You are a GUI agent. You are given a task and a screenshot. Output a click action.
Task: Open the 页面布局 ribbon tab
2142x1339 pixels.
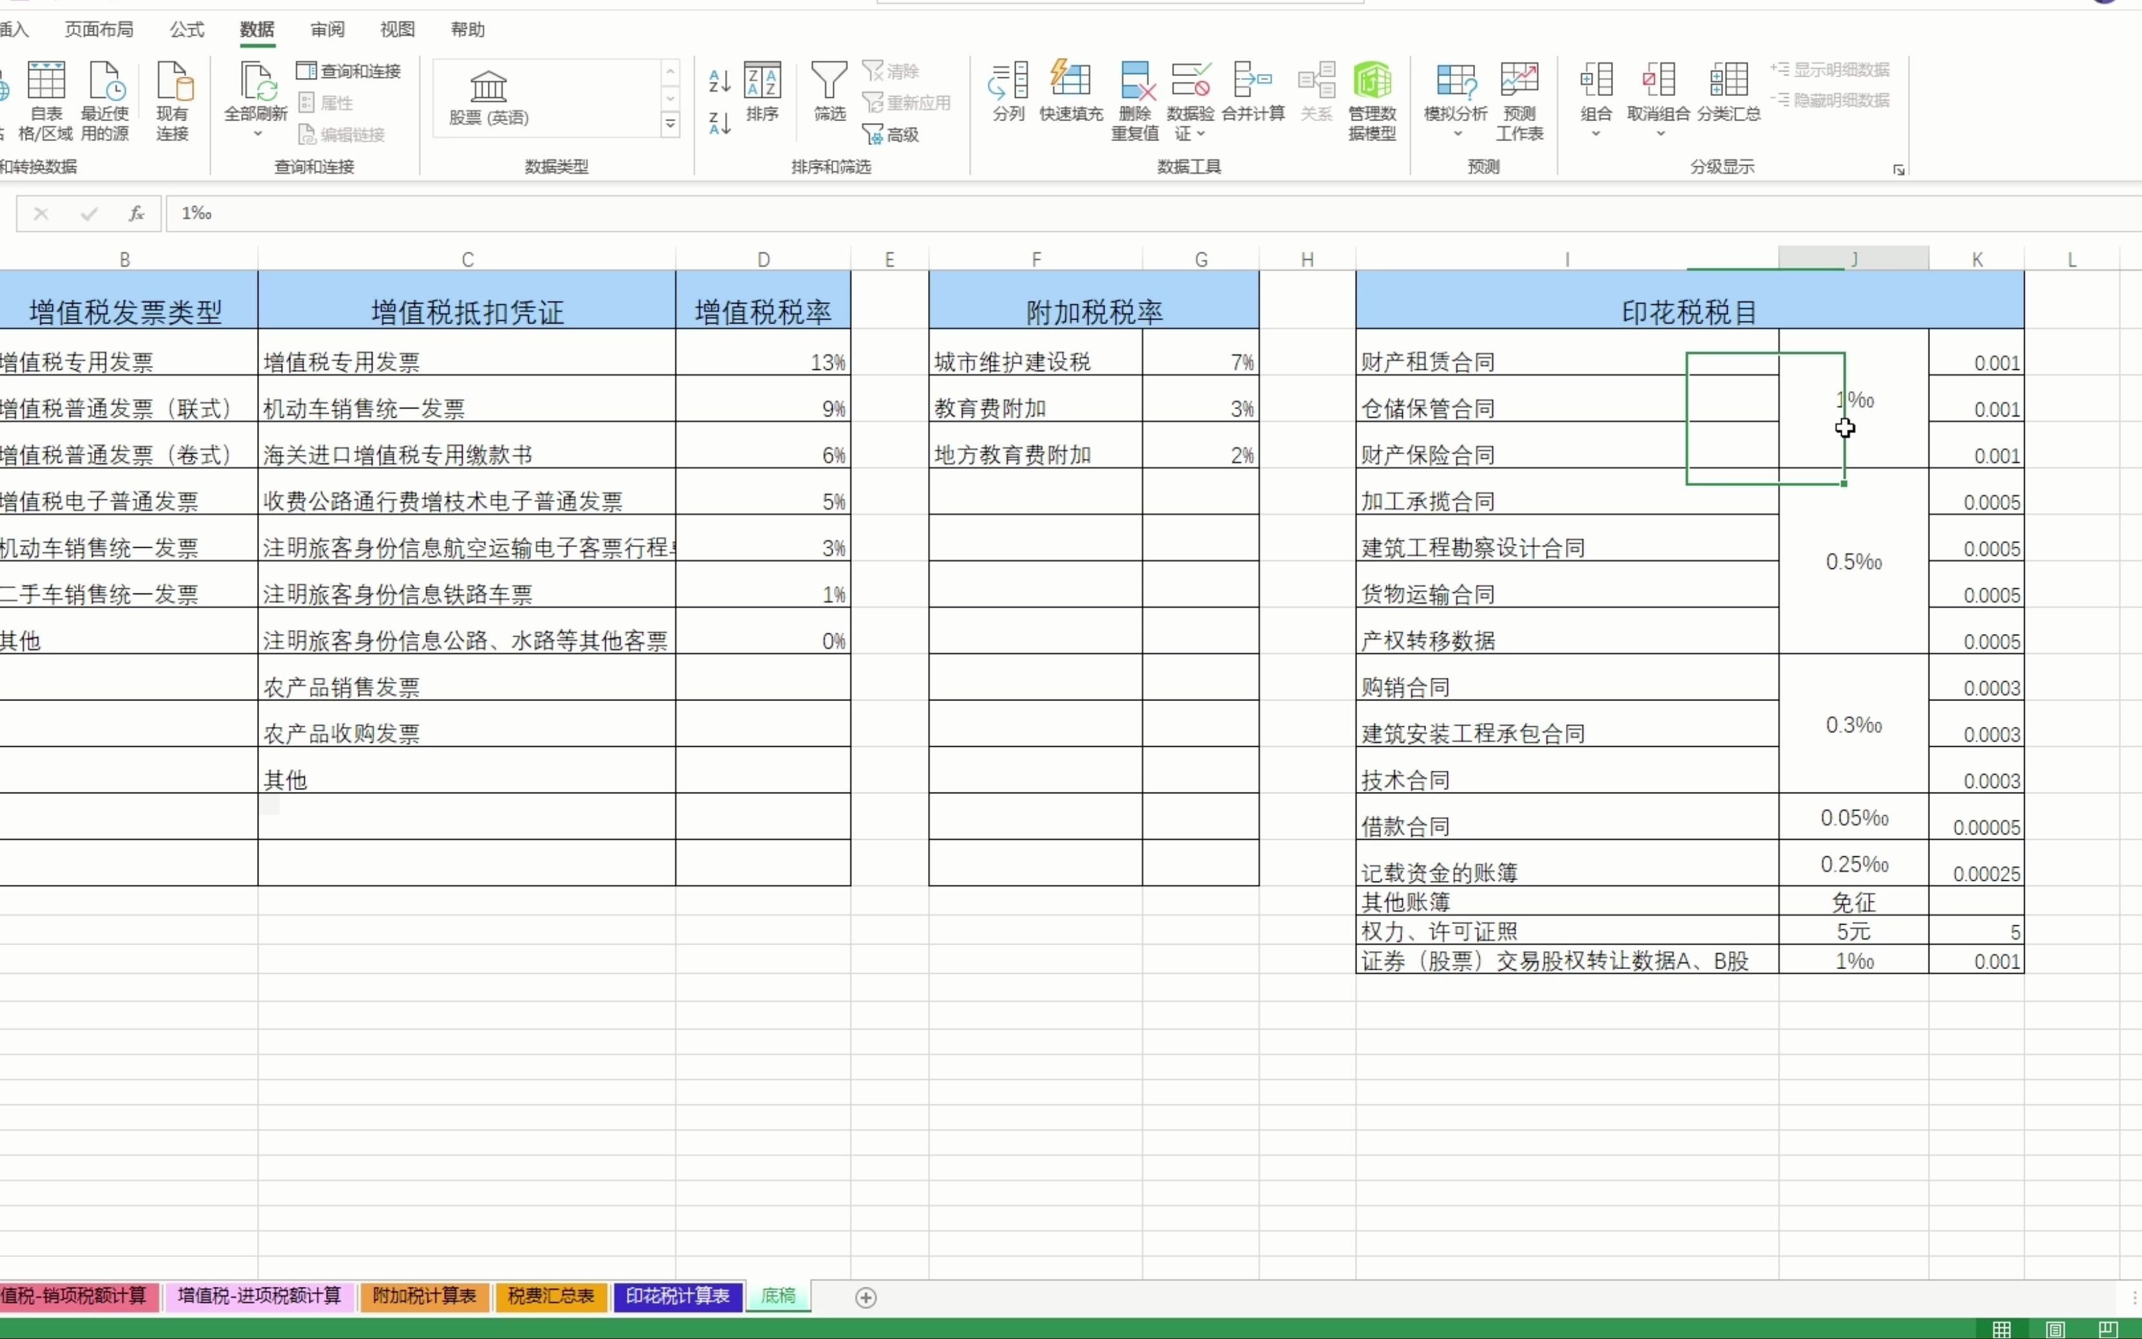click(99, 29)
